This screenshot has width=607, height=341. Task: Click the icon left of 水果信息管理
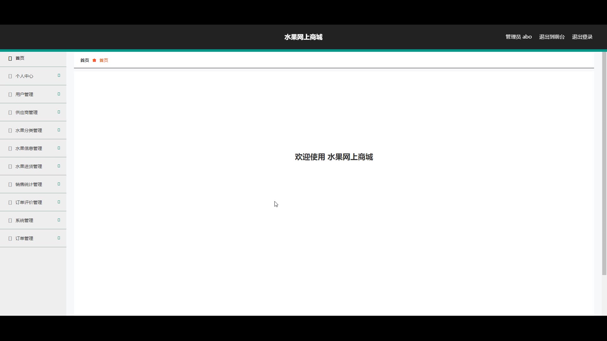coord(10,148)
